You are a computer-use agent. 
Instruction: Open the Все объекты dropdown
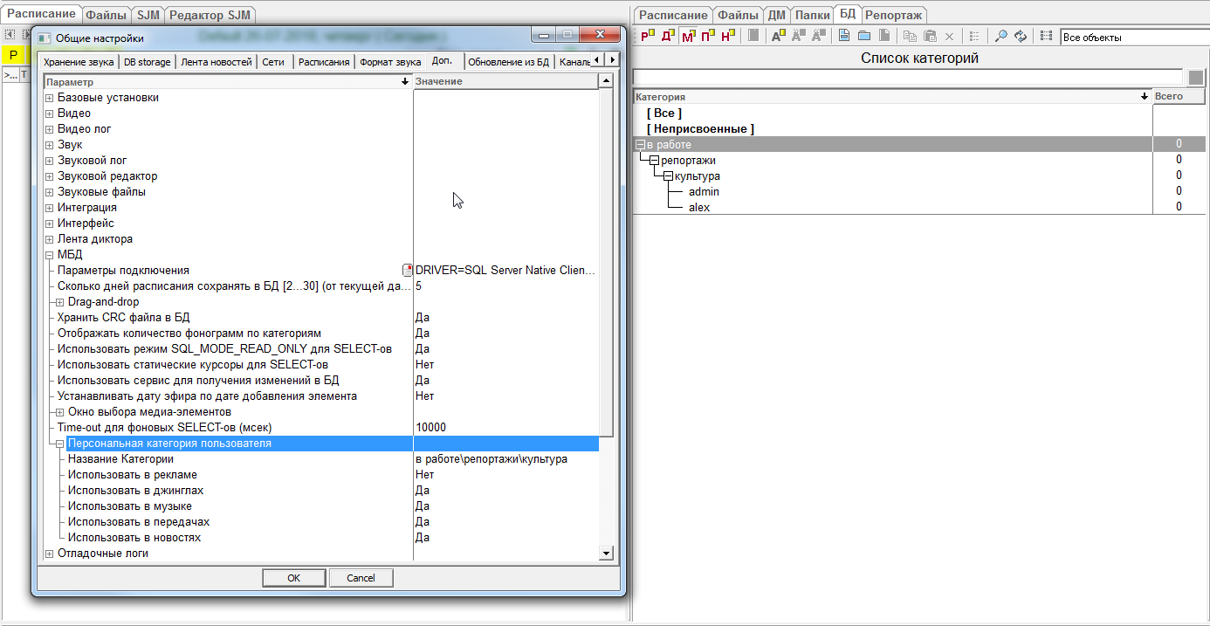[x=1135, y=38]
